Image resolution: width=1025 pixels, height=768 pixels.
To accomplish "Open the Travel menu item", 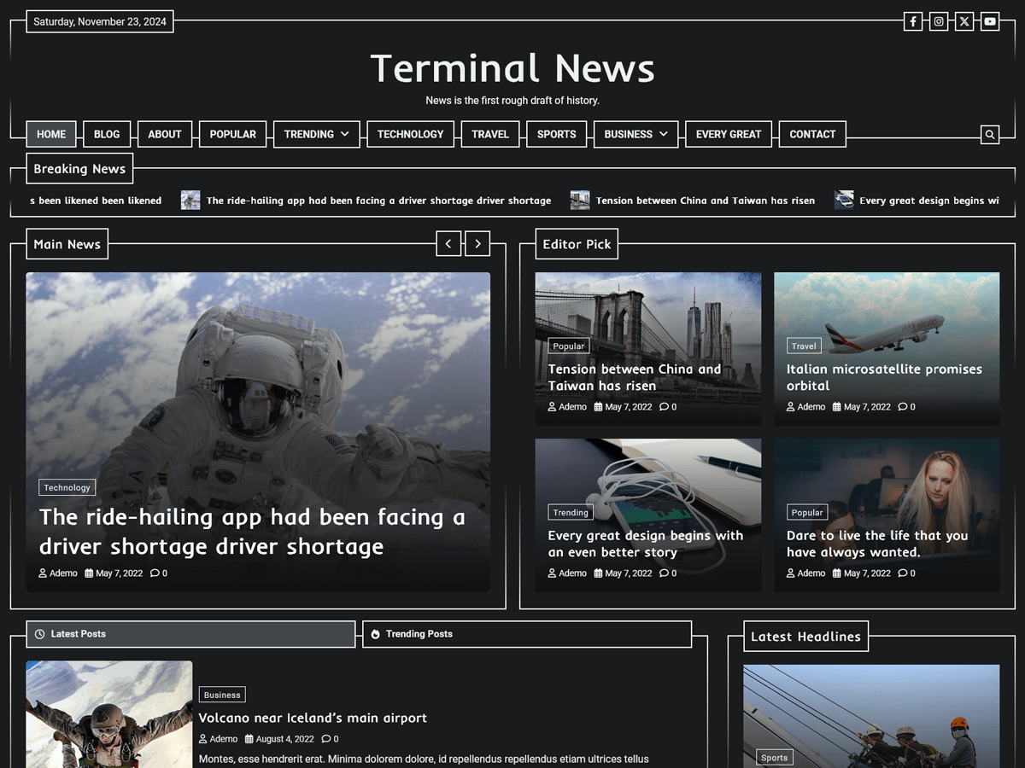I will [x=490, y=134].
